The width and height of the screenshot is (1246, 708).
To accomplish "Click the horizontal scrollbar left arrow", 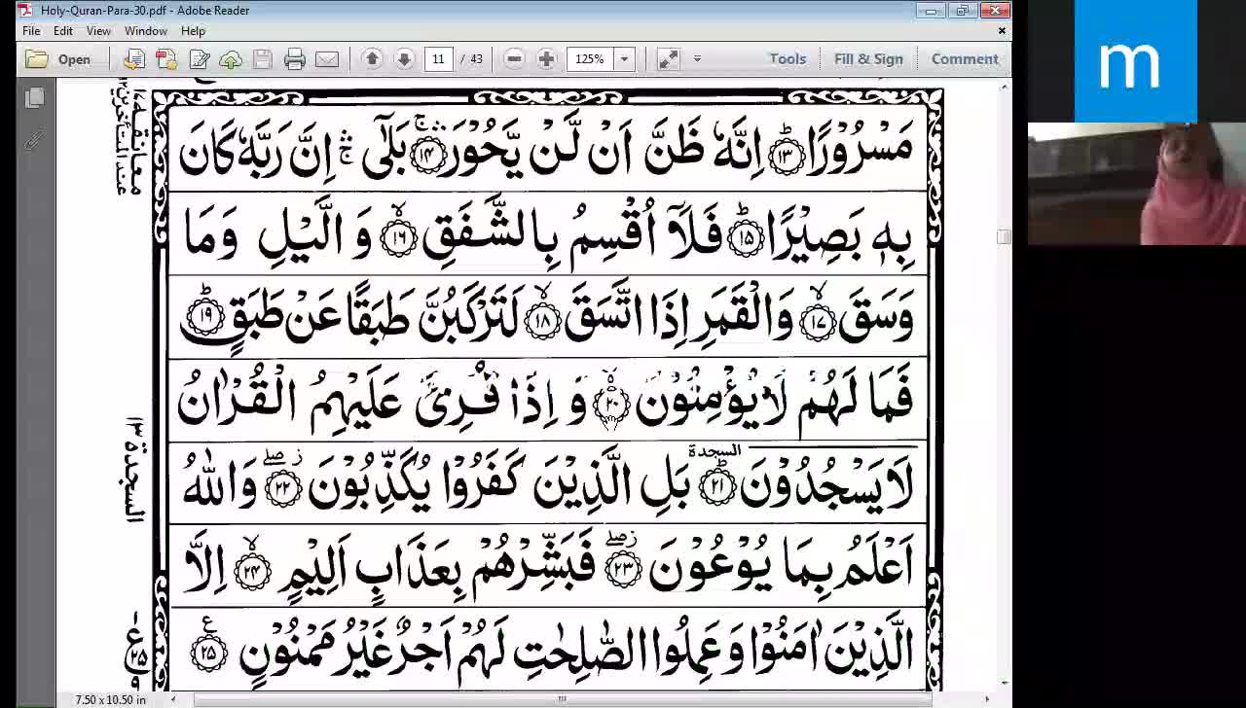I will [x=175, y=699].
